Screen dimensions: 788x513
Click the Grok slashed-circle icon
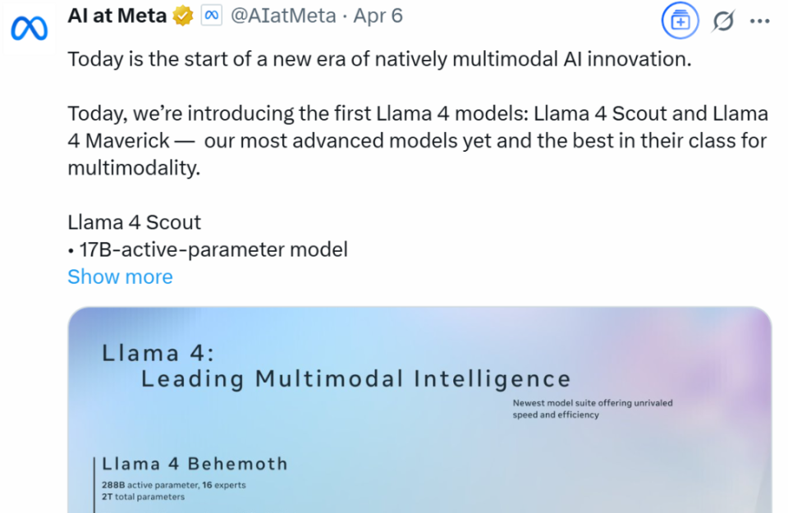[722, 21]
